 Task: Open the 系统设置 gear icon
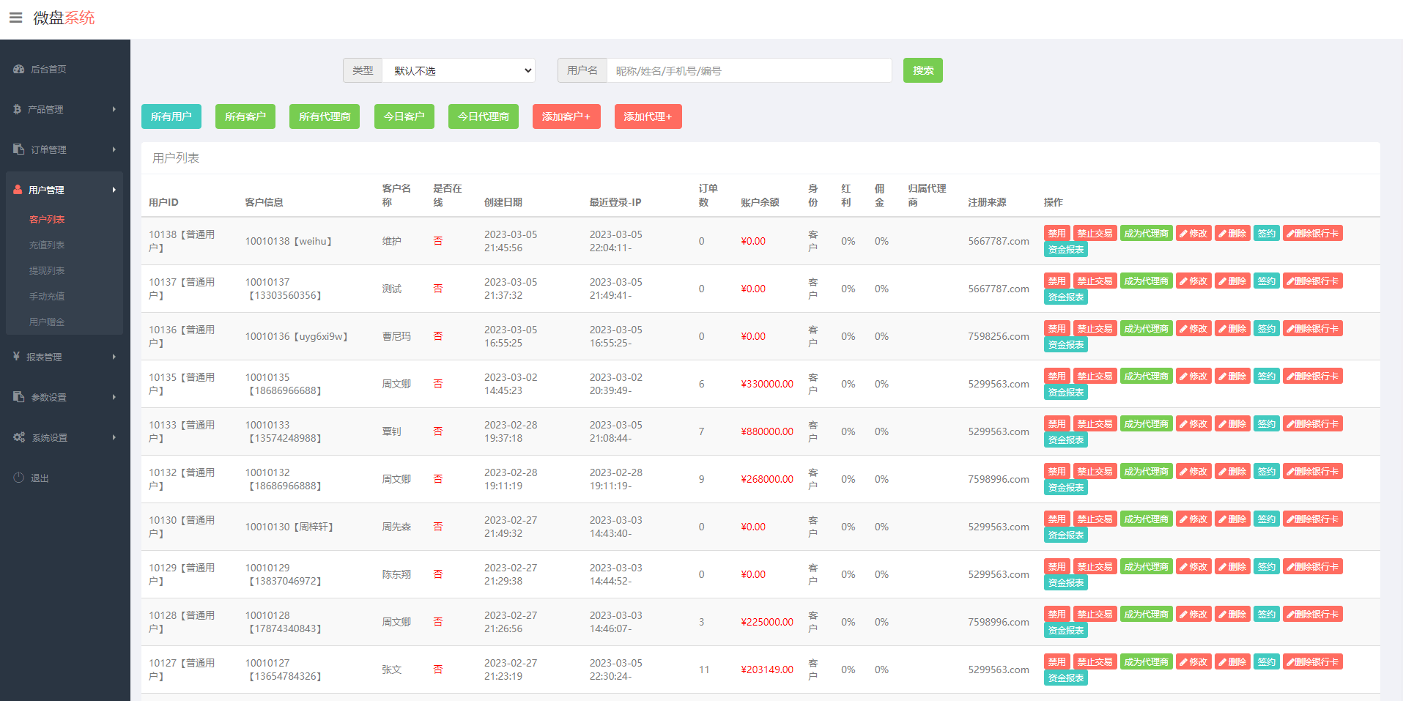18,437
